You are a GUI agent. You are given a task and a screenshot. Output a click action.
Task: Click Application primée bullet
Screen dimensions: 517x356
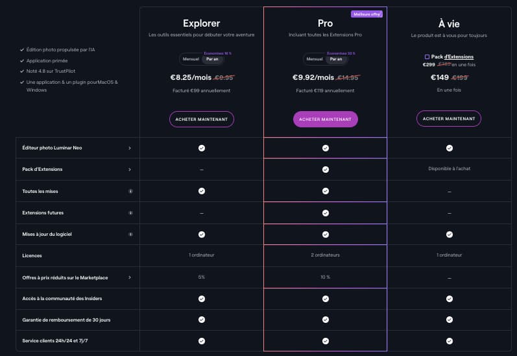47,61
